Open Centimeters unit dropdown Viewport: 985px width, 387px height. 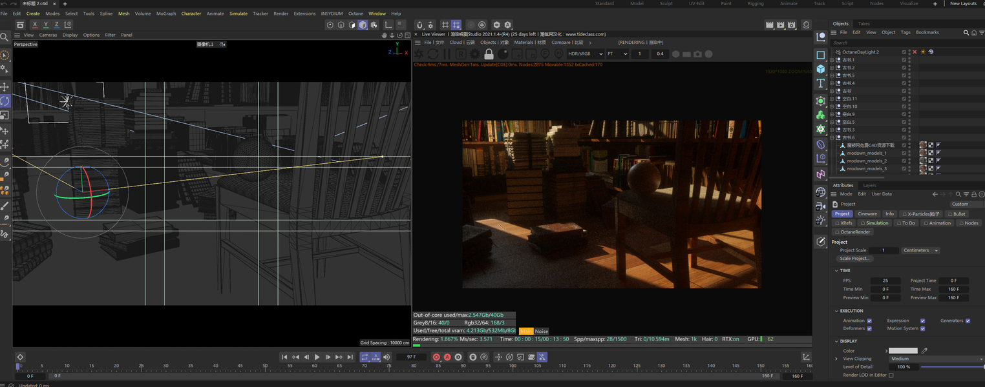921,250
